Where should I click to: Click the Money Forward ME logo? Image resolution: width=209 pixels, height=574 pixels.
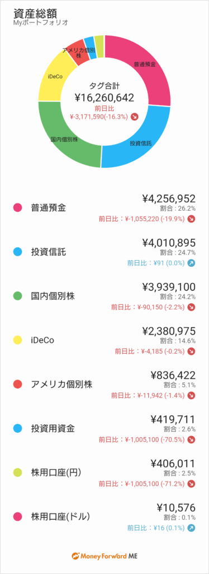pyautogui.click(x=104, y=556)
